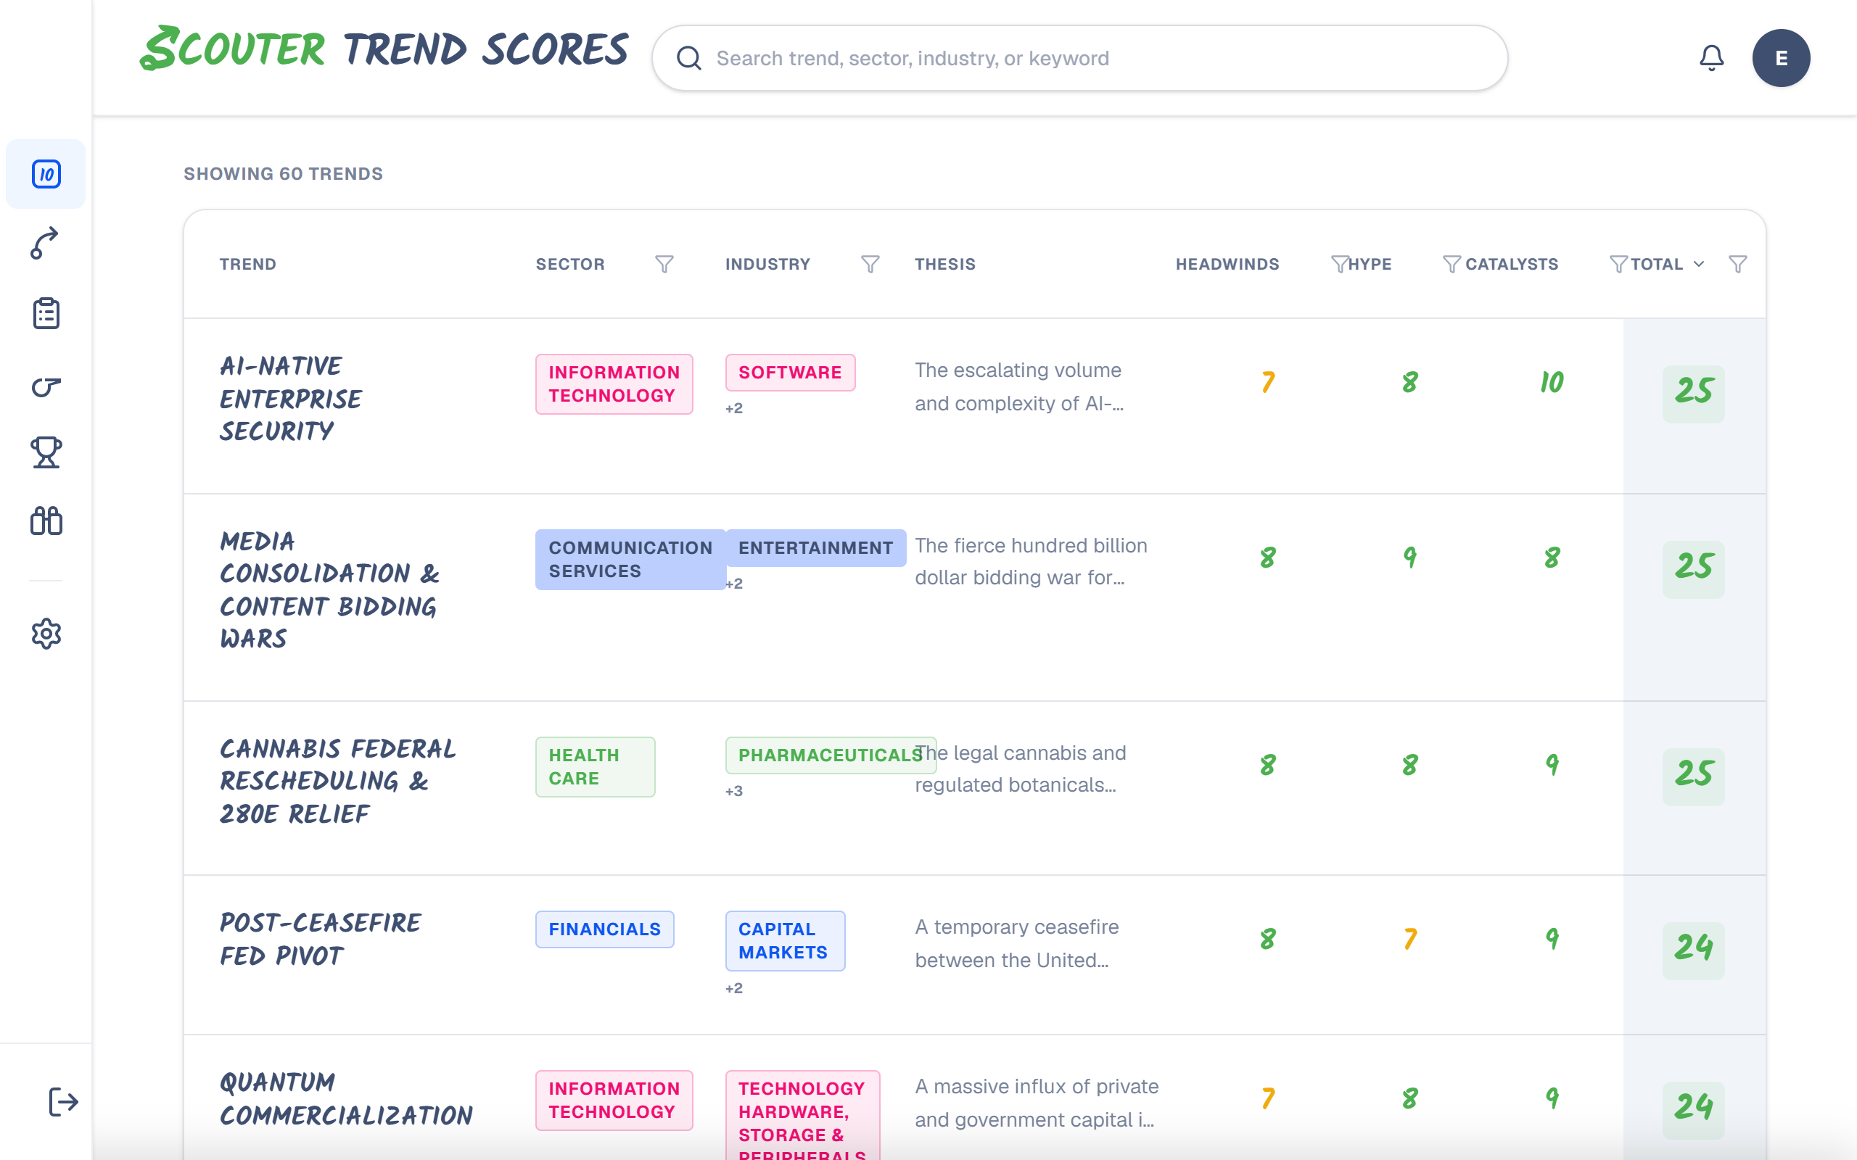Click funnel icon between HEADWINDS and HYPE
The image size is (1857, 1160).
(1339, 264)
